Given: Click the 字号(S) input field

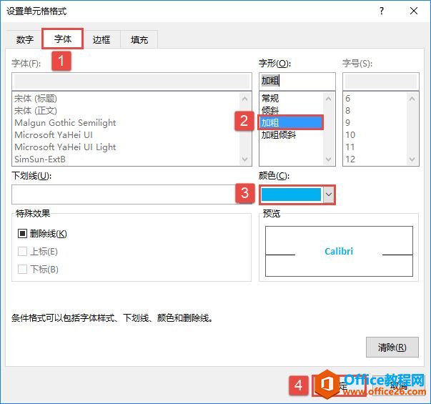Looking at the screenshot, I should (381, 81).
